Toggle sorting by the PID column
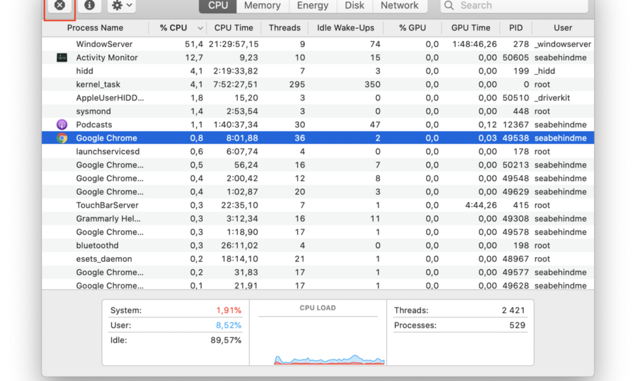 pyautogui.click(x=516, y=27)
